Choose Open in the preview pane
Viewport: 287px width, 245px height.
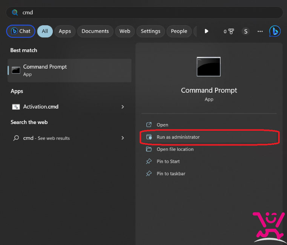click(209, 125)
